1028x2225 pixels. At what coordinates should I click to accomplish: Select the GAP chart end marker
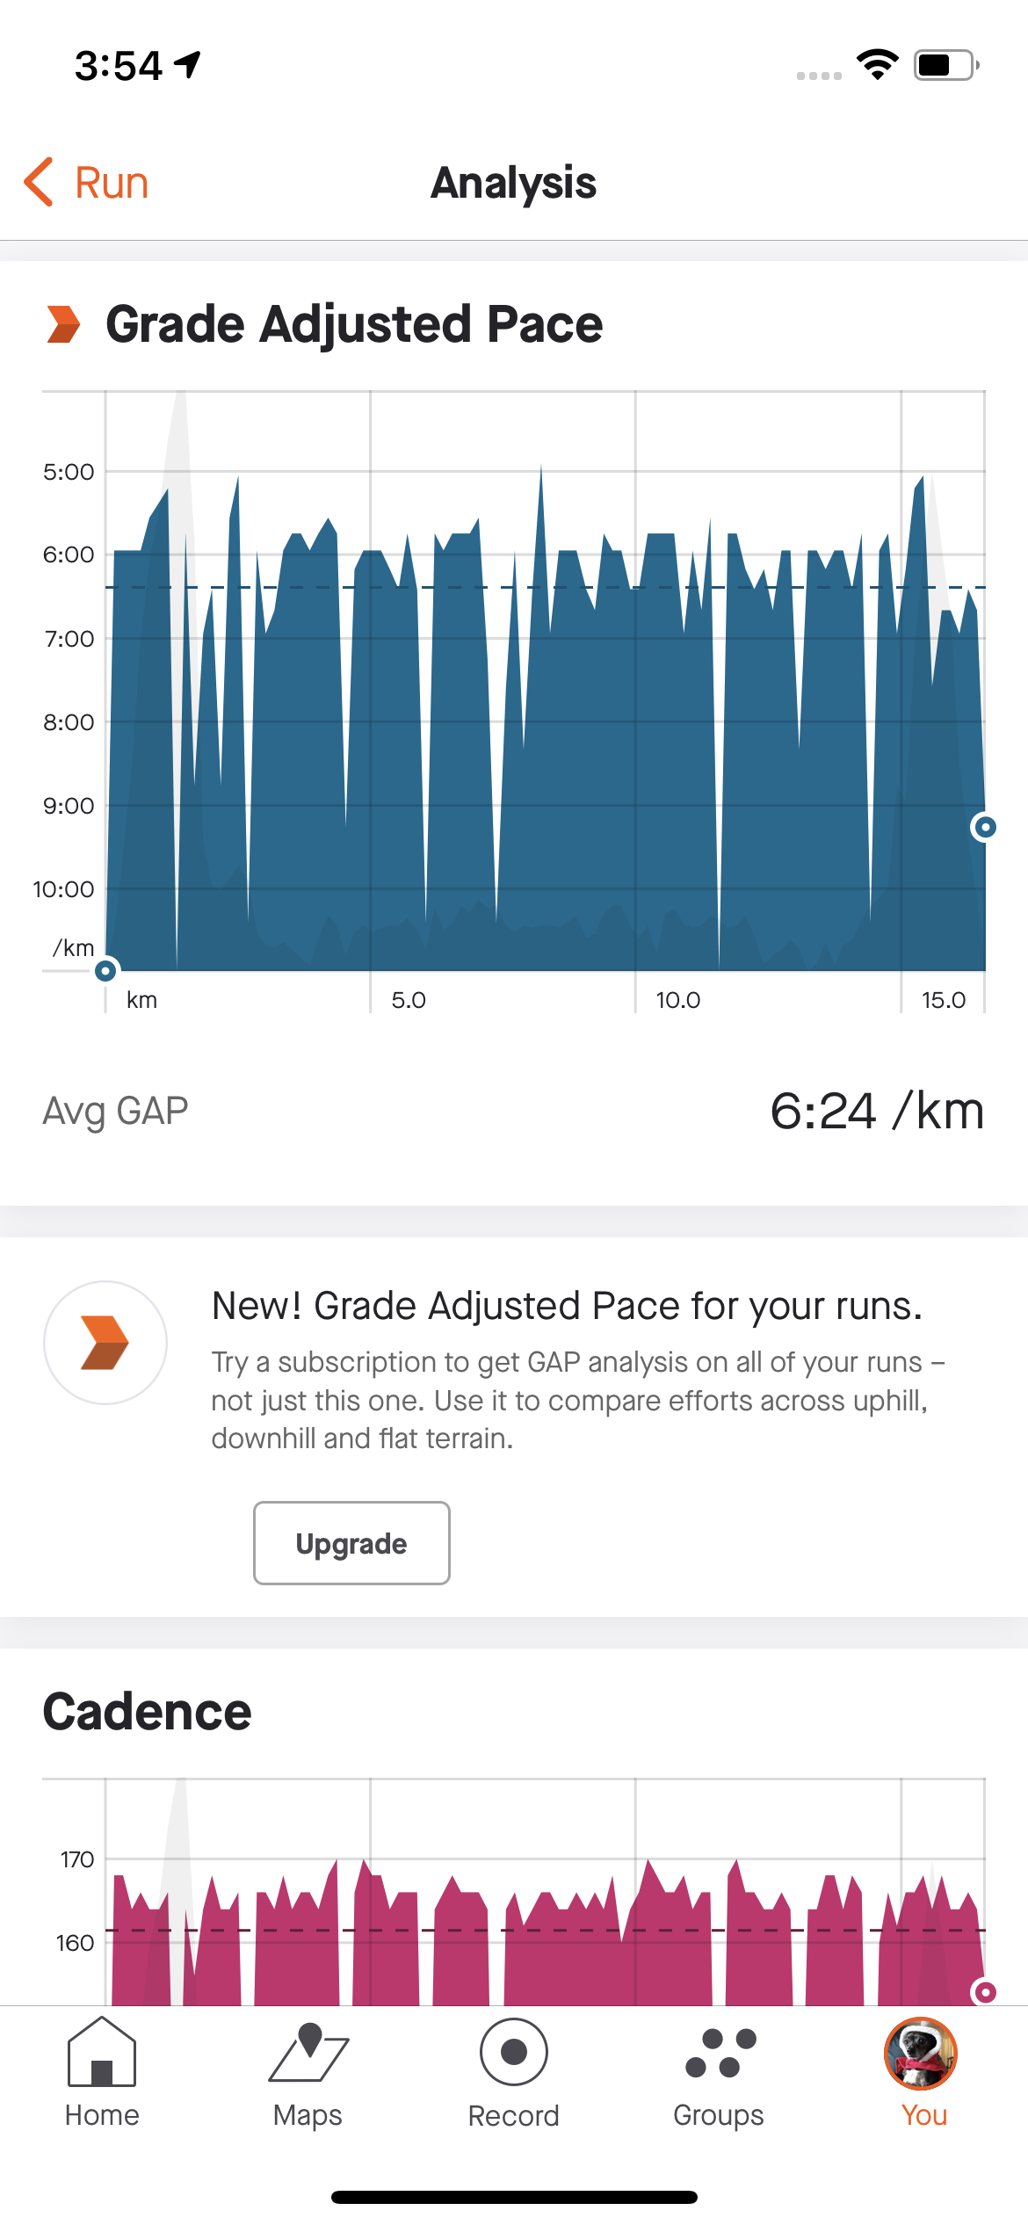click(x=985, y=827)
